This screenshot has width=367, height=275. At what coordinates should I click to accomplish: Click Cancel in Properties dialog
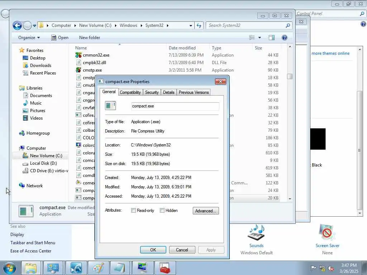[182, 250]
